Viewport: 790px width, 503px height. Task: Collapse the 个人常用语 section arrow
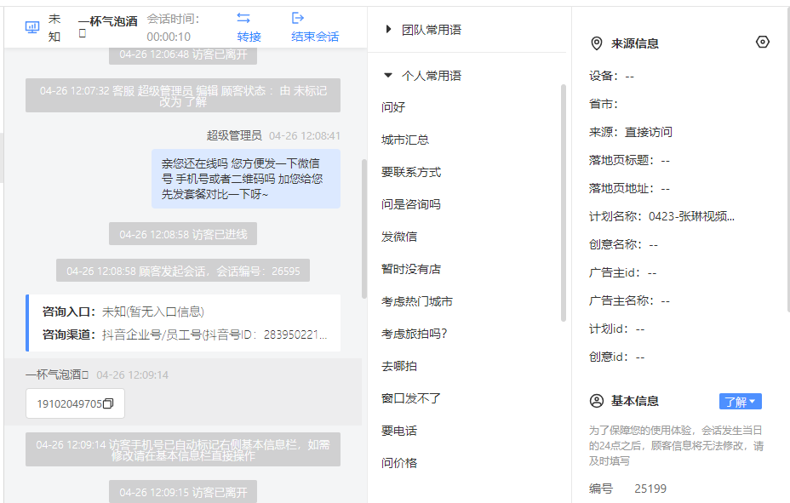pos(388,76)
